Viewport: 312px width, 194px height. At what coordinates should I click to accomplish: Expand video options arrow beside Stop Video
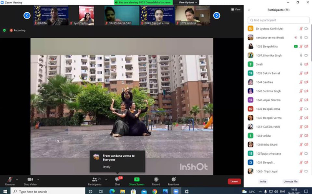point(38,179)
